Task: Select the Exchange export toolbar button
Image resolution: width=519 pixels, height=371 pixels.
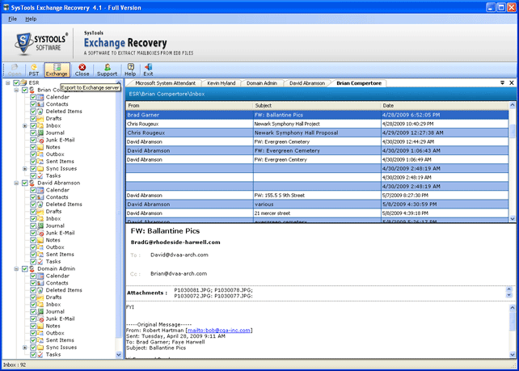Action: coord(57,70)
